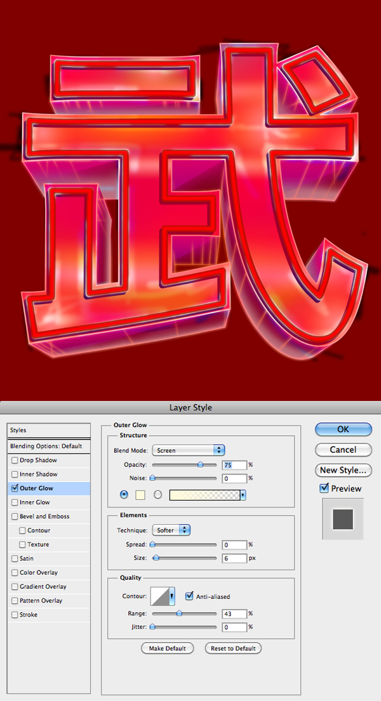The height and width of the screenshot is (701, 381).
Task: Click the Jitter slider handle
Action: pyautogui.click(x=152, y=627)
